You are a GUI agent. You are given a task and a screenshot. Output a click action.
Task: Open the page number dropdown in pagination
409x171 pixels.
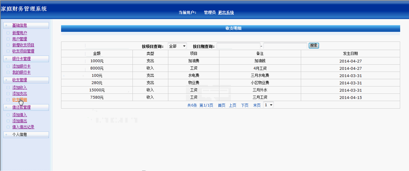[269, 105]
